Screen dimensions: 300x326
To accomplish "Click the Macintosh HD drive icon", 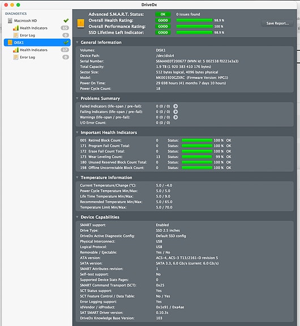I will [10, 20].
